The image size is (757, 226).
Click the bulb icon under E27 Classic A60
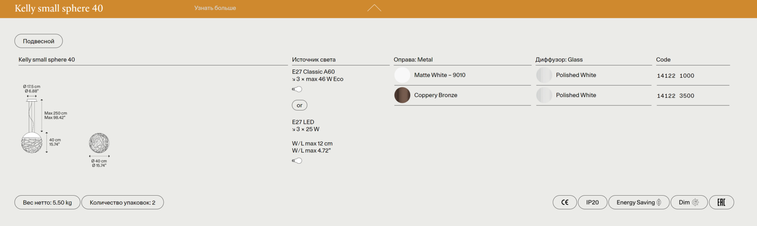[297, 89]
